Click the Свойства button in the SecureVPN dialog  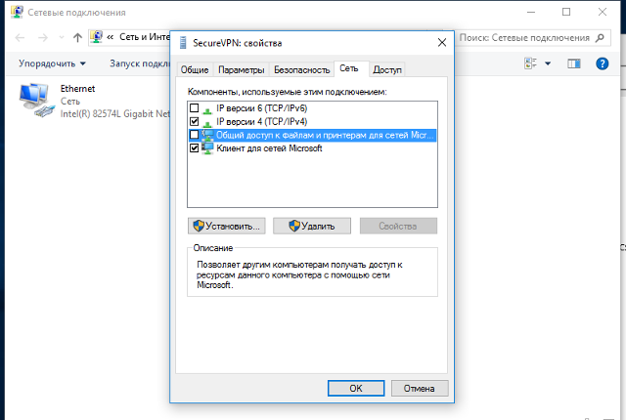(x=398, y=226)
